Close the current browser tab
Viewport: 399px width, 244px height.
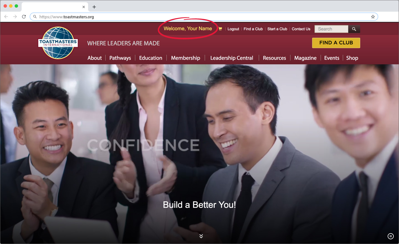[x=84, y=7]
